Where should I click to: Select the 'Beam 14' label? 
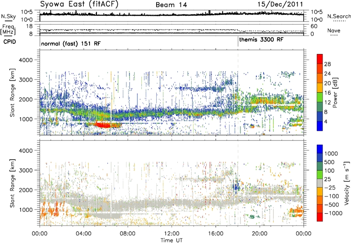[x=171, y=5]
